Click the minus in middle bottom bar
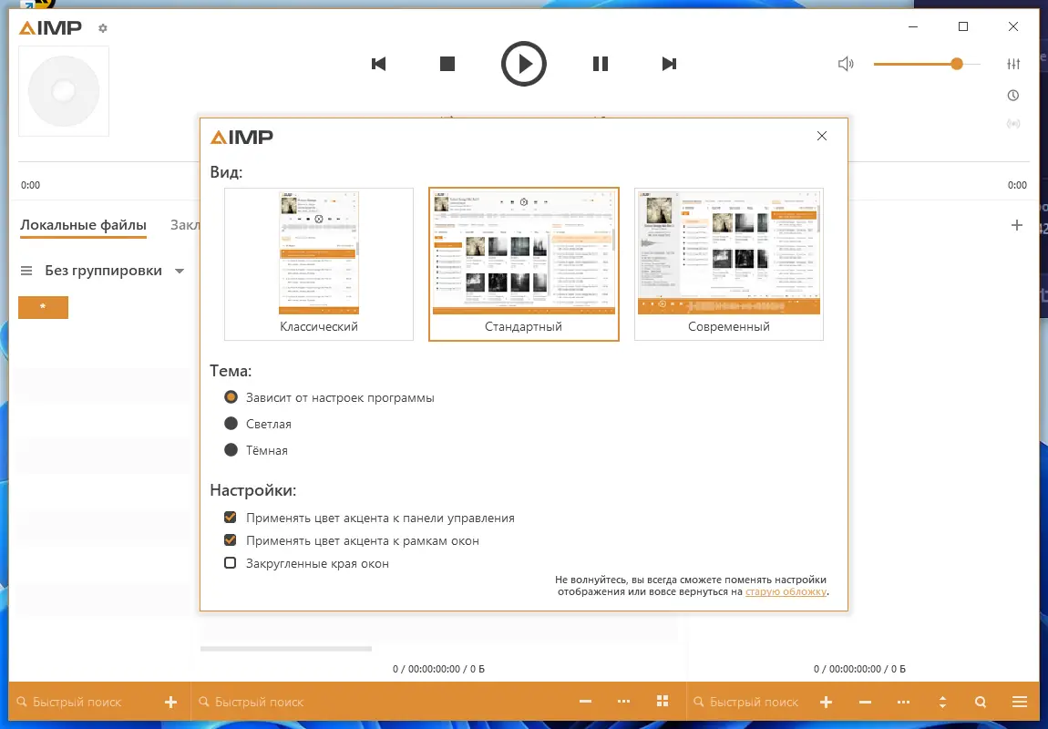Image resolution: width=1048 pixels, height=729 pixels. (585, 702)
